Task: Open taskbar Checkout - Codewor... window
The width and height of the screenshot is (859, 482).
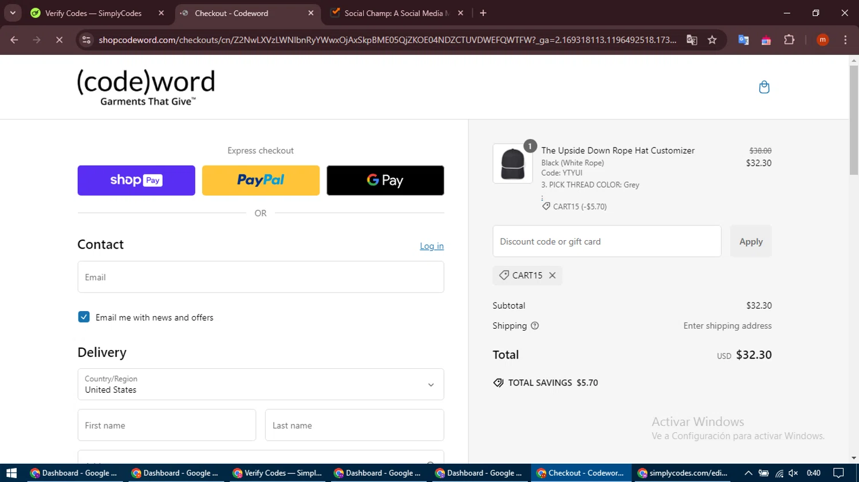Action: [x=581, y=473]
